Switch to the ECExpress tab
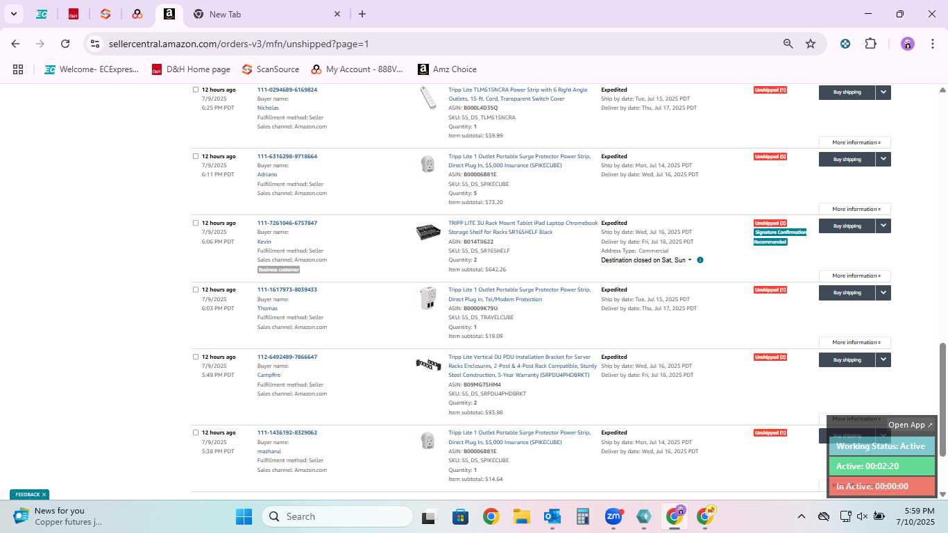Image resolution: width=948 pixels, height=533 pixels. click(x=42, y=14)
